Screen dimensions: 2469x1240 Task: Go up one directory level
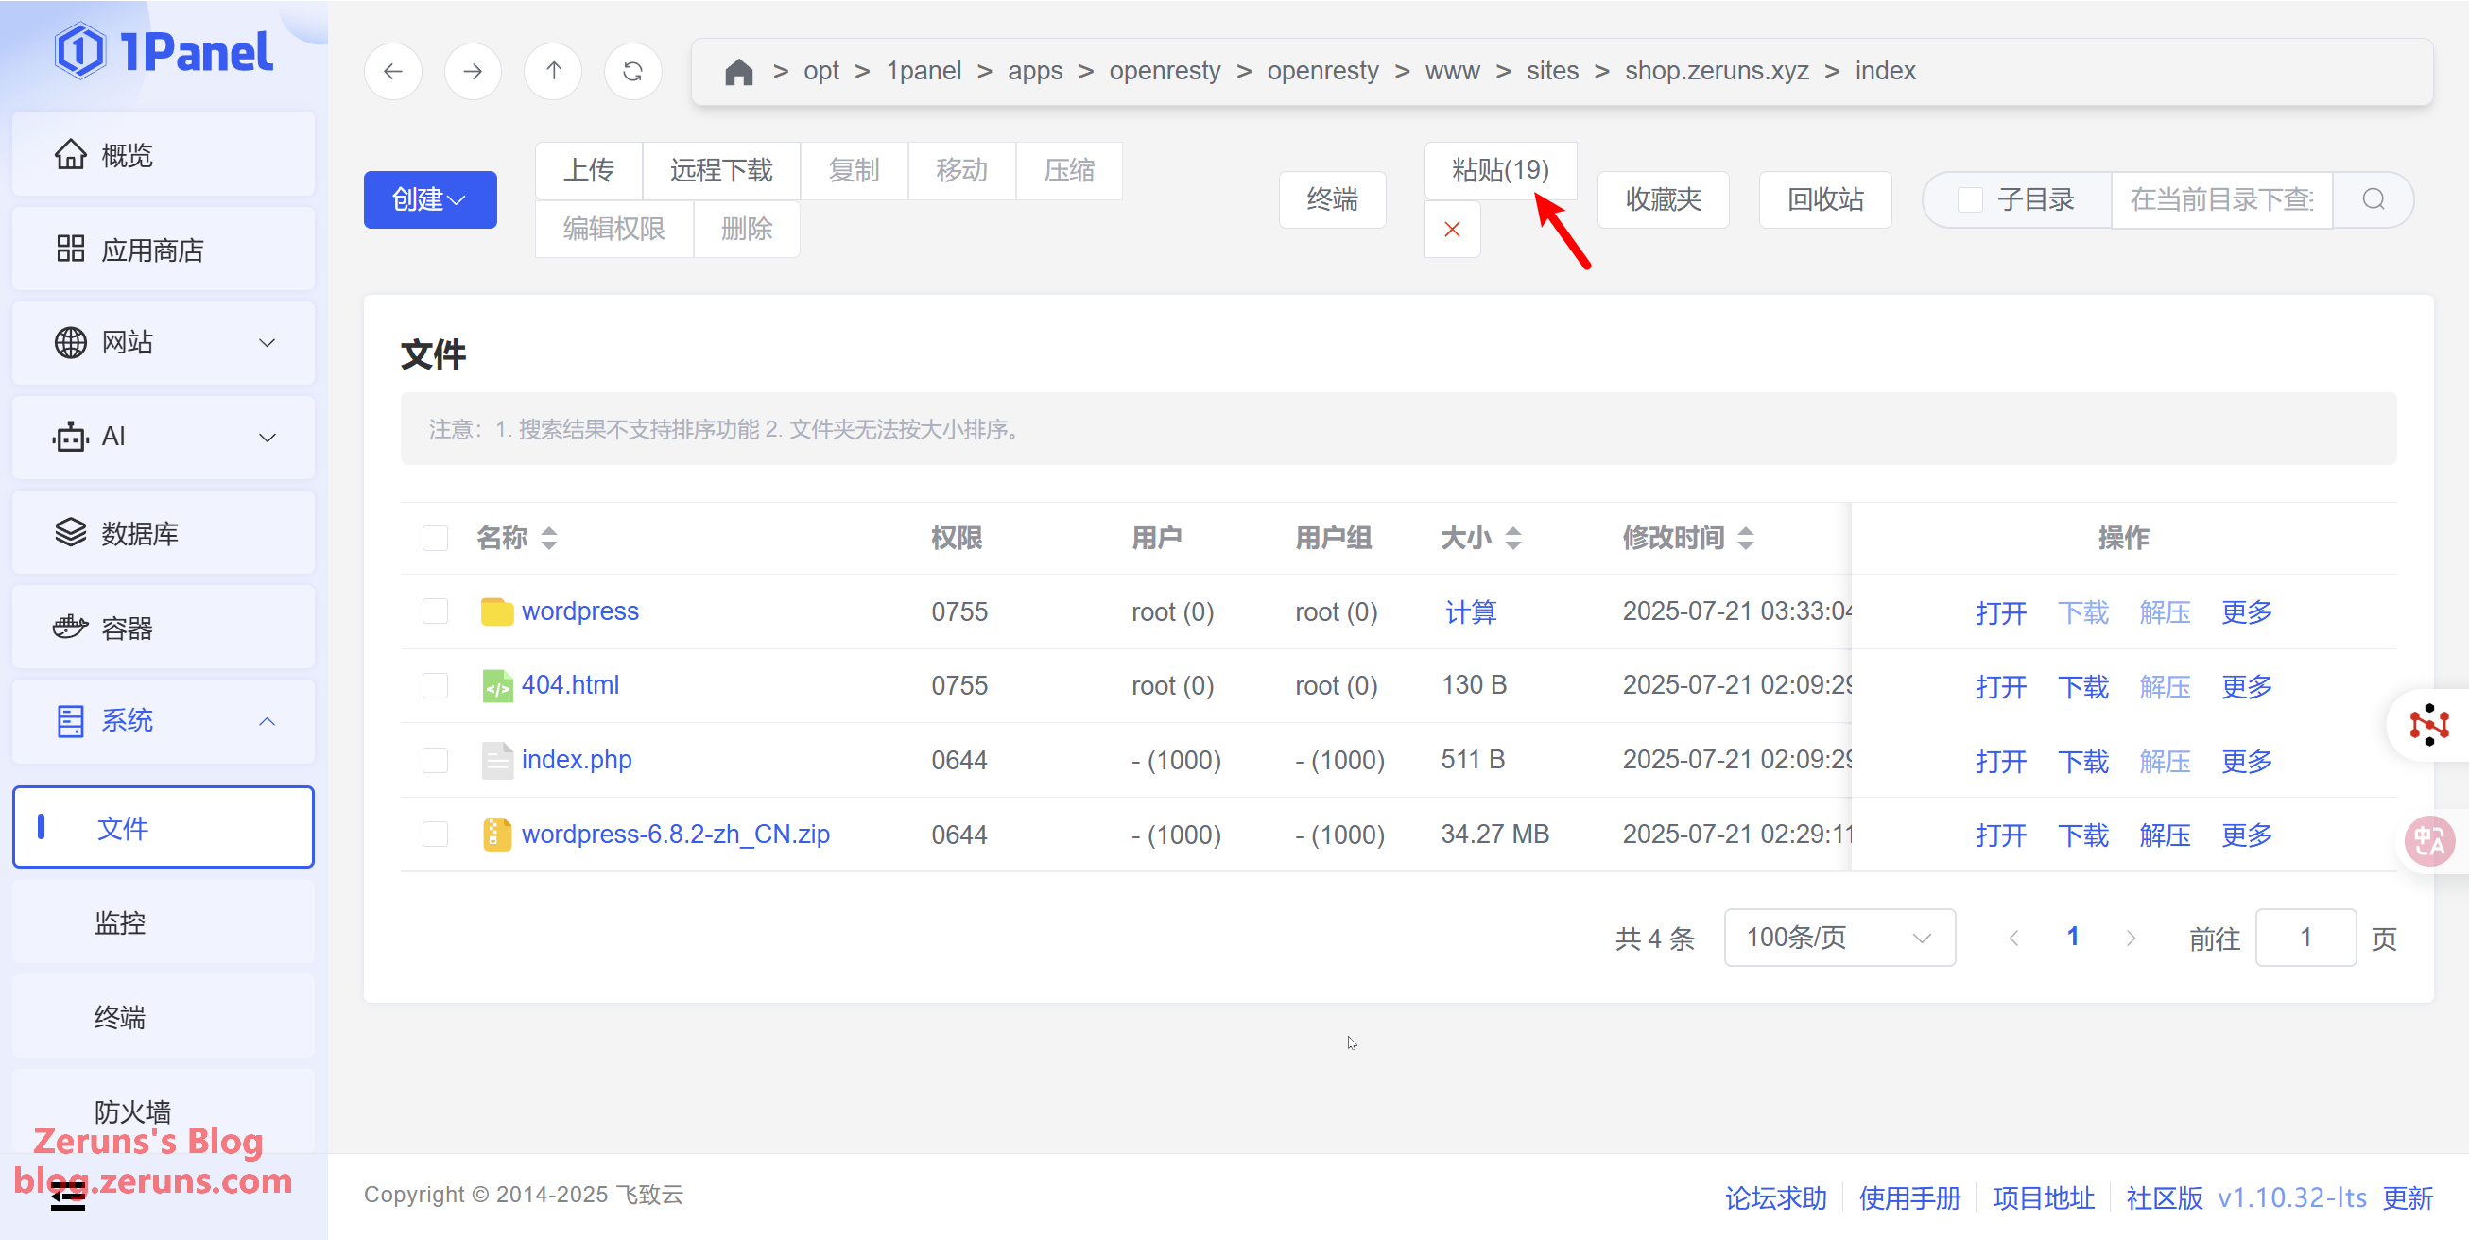(x=553, y=71)
